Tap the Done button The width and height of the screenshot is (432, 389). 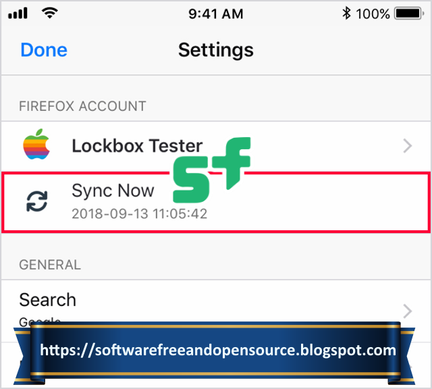[44, 50]
